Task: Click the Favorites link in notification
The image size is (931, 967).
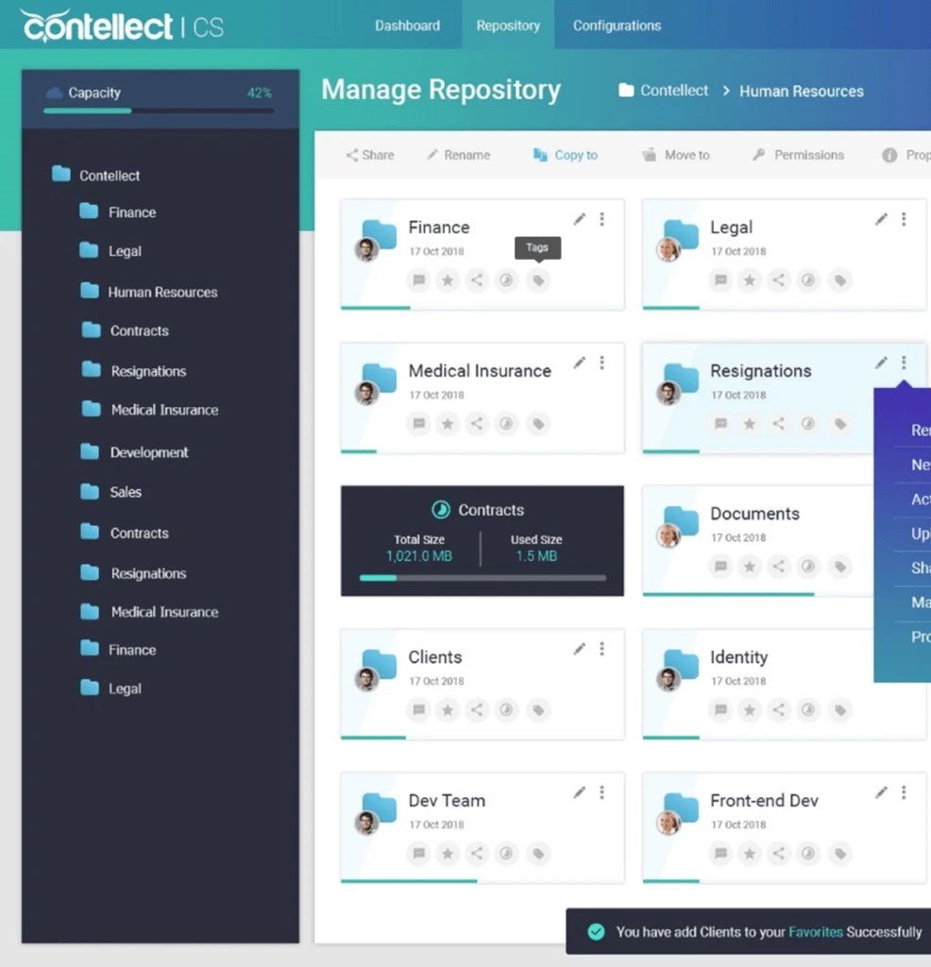Action: click(816, 932)
